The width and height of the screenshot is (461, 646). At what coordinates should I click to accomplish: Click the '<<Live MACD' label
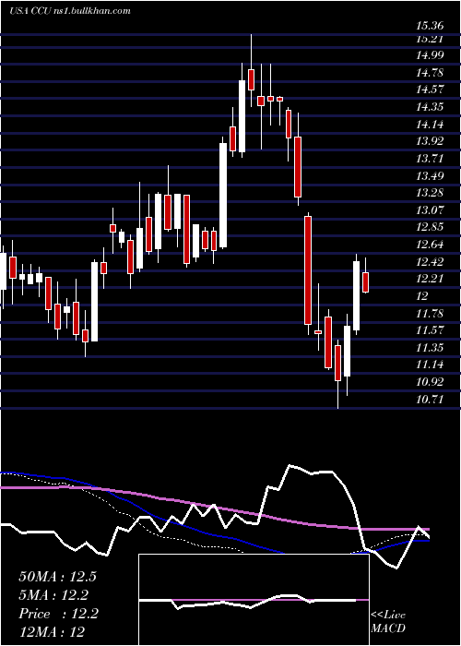tap(388, 621)
